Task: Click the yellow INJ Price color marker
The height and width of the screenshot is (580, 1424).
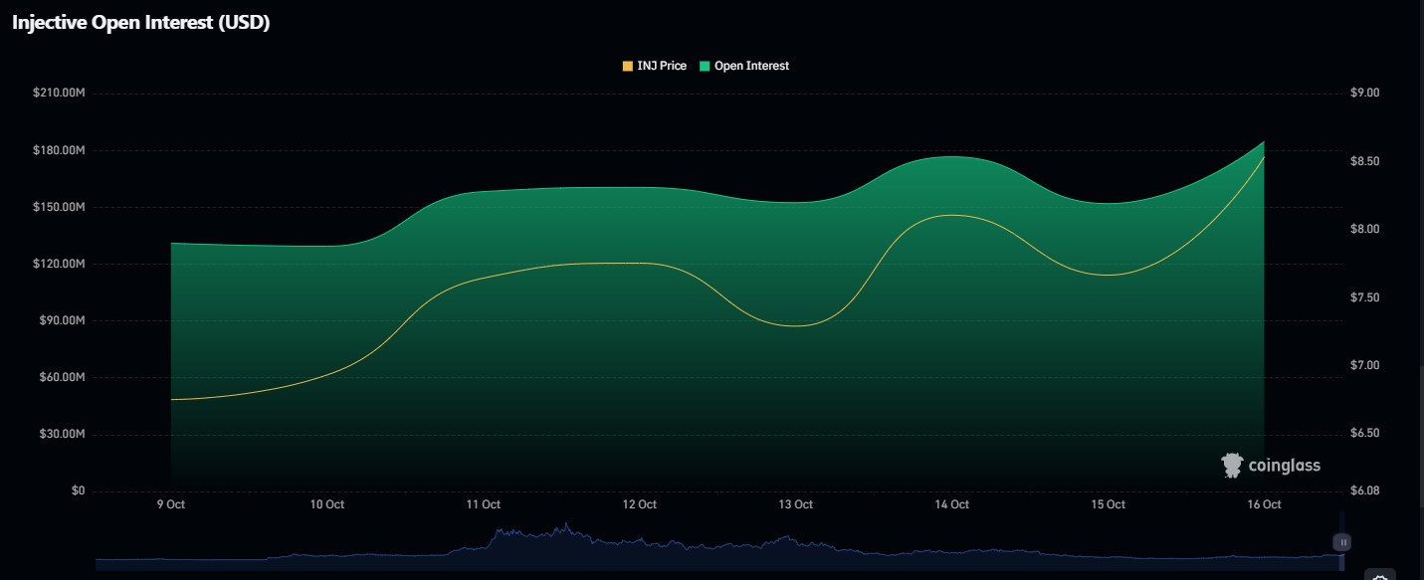Action: [627, 66]
